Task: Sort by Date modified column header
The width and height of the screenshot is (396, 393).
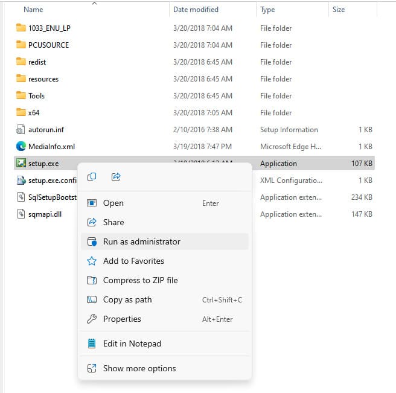Action: point(196,10)
